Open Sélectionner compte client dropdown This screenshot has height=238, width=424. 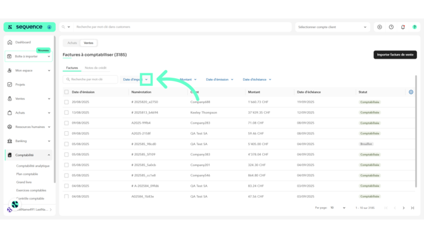pyautogui.click(x=332, y=27)
